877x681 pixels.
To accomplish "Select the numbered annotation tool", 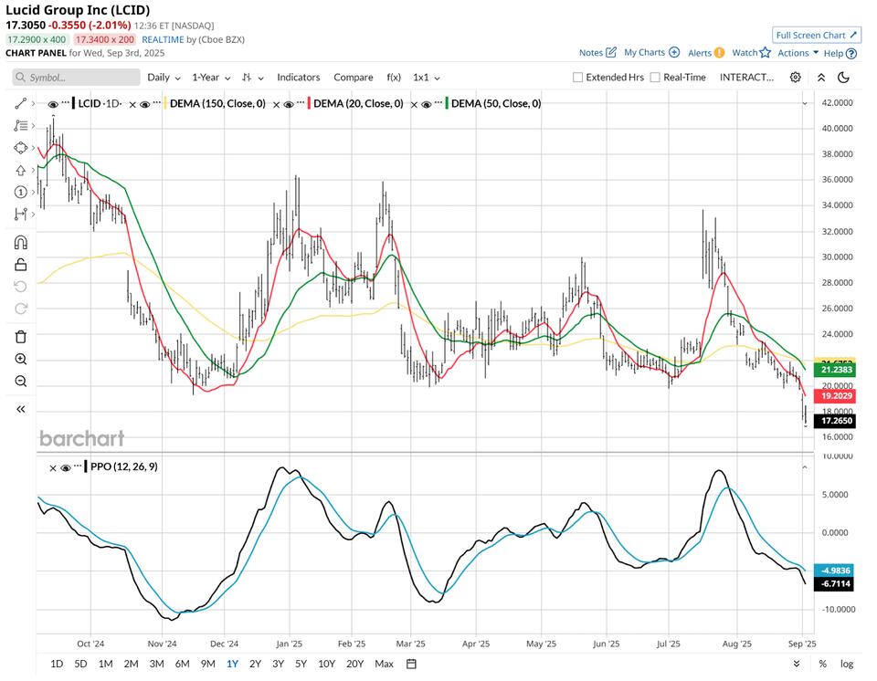I will 21,192.
